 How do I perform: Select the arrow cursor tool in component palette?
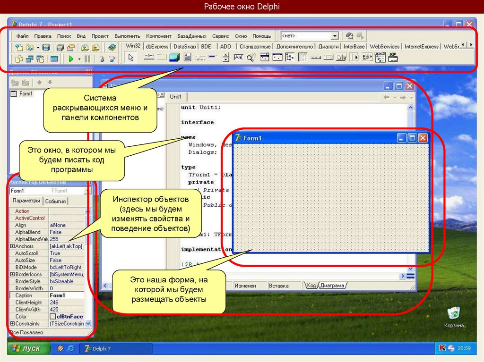pyautogui.click(x=131, y=58)
